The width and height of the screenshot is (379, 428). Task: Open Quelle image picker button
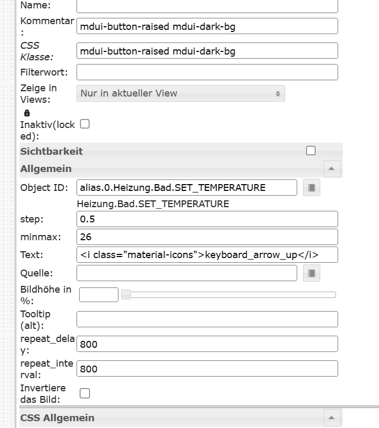point(311,273)
